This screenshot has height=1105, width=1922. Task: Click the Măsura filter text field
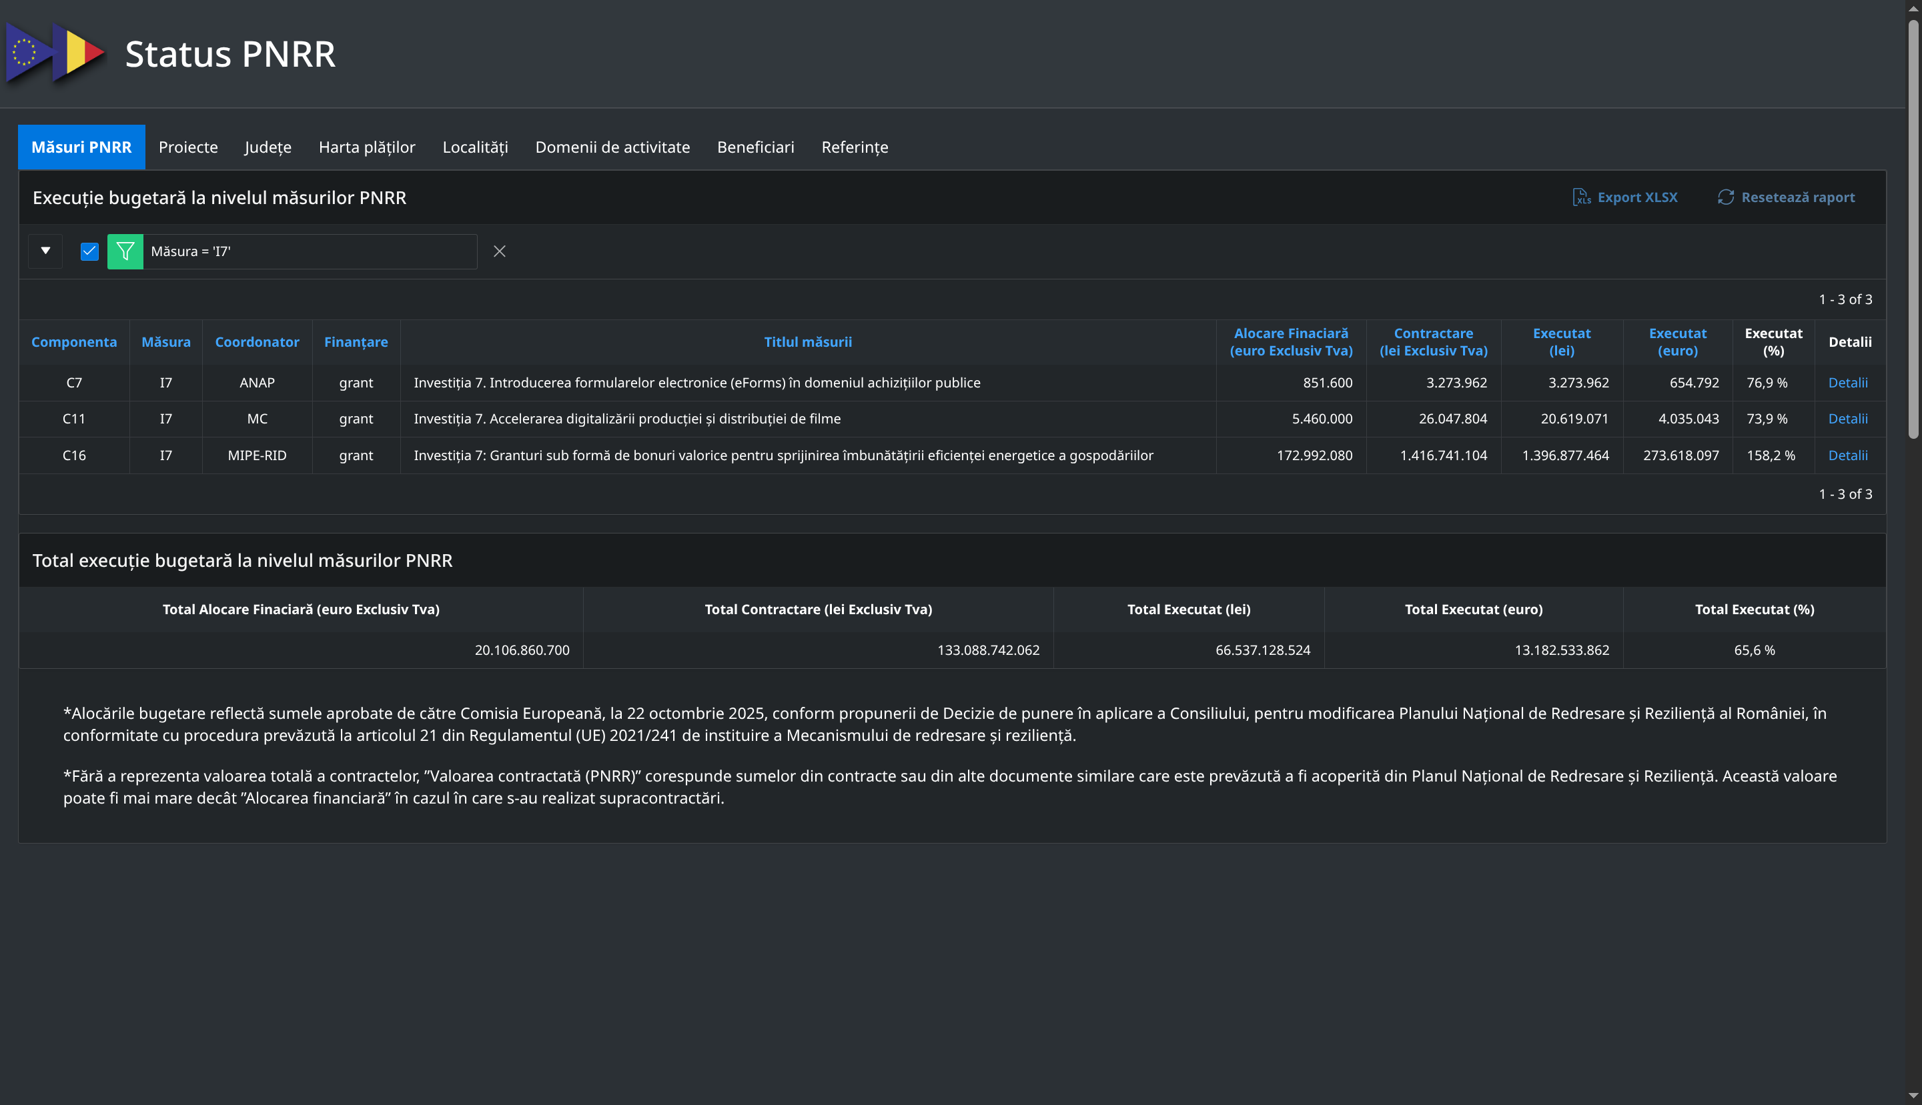[x=310, y=251]
